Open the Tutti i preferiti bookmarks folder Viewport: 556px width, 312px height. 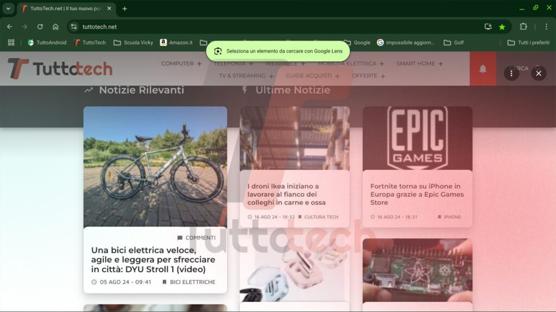529,42
